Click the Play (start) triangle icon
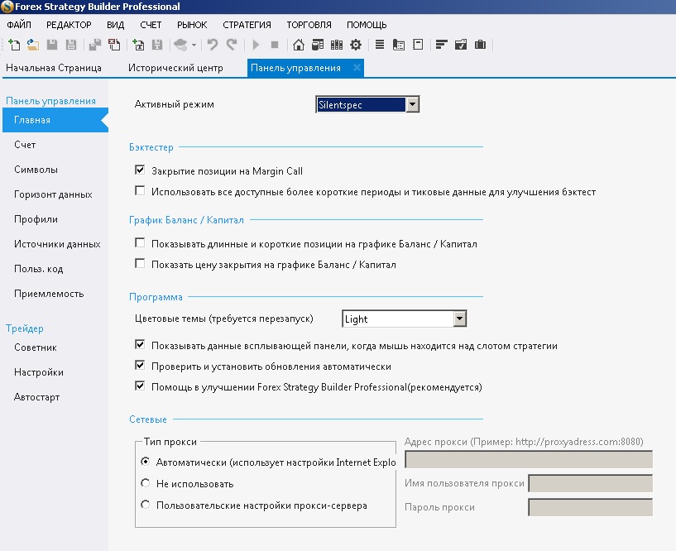 [x=256, y=45]
